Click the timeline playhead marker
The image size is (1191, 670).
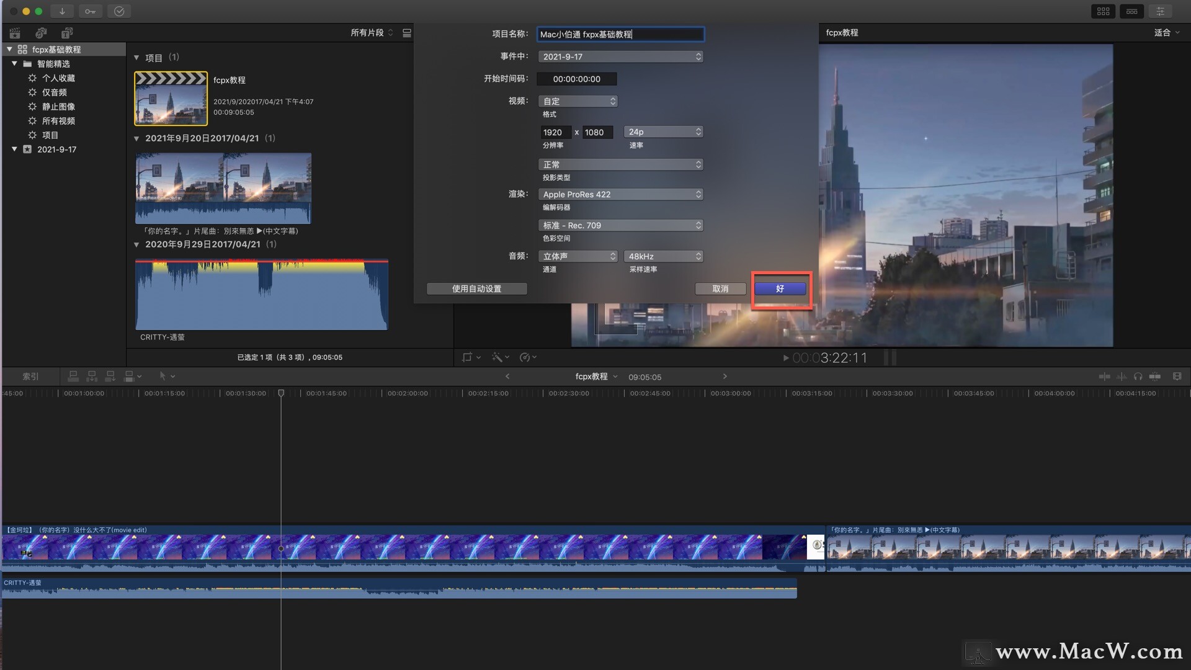tap(281, 393)
